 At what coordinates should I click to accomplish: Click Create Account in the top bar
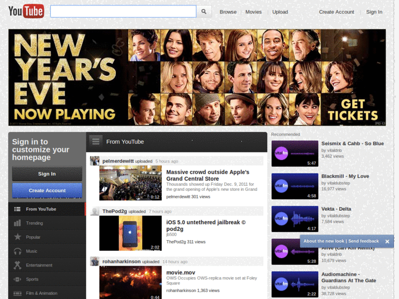coord(336,12)
